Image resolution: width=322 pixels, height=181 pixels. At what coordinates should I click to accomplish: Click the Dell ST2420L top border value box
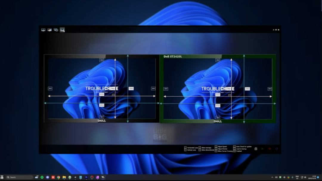[x=218, y=60]
